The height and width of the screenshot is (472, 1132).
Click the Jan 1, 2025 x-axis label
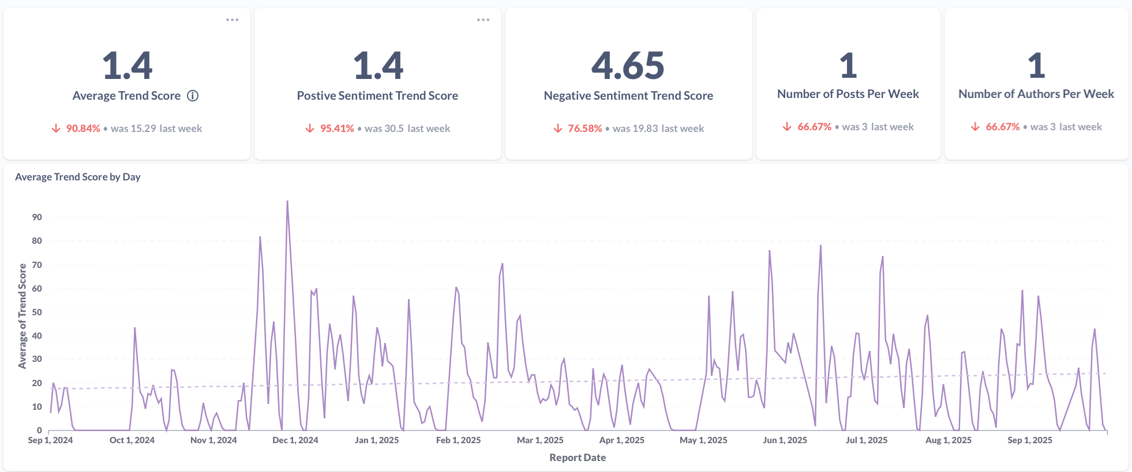377,440
